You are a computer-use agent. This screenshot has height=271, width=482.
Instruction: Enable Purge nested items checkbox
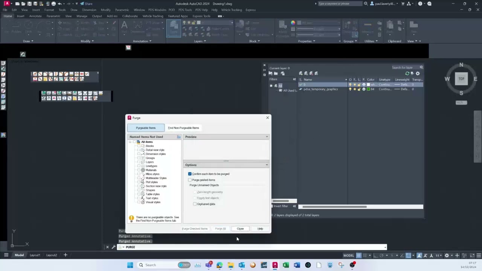tap(190, 180)
